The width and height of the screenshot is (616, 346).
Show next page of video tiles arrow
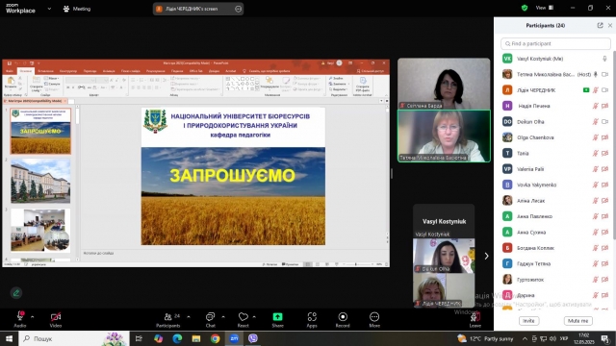coord(486,256)
